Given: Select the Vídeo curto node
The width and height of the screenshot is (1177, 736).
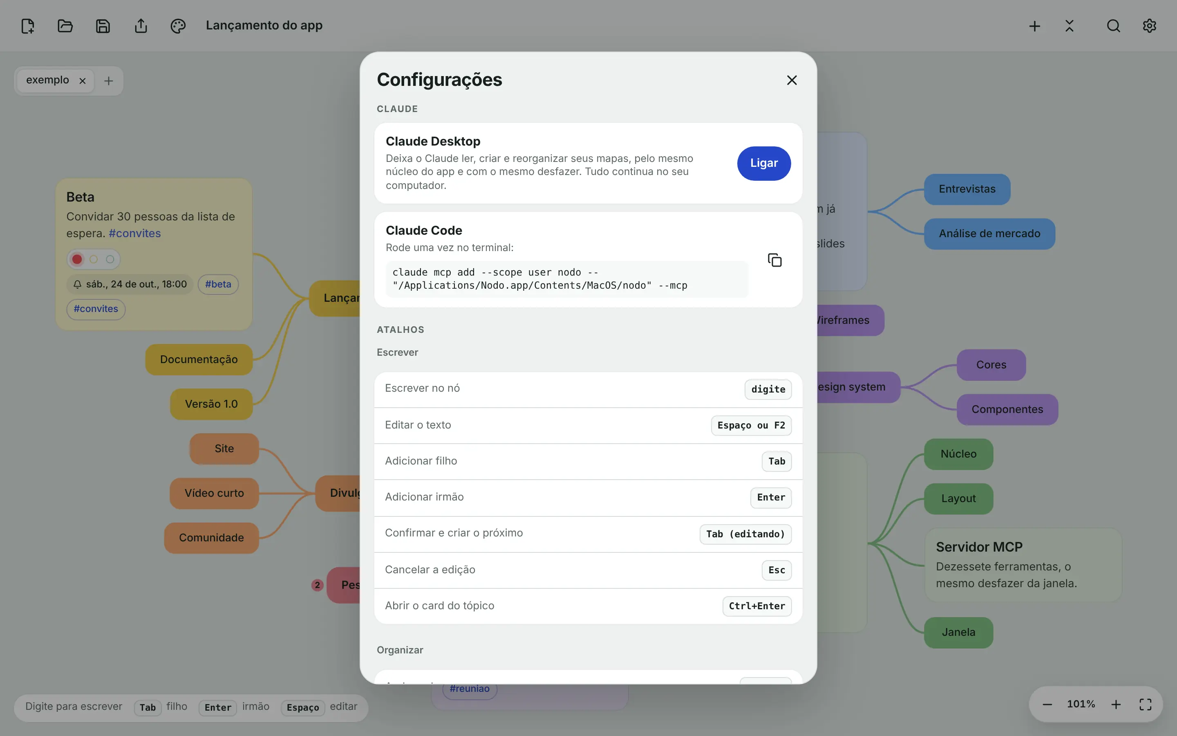Looking at the screenshot, I should (214, 493).
